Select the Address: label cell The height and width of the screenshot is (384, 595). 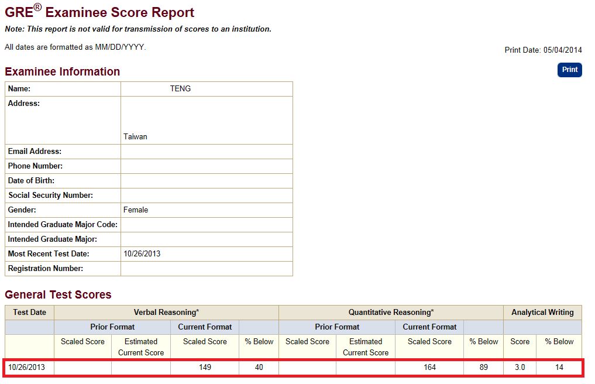[63, 120]
